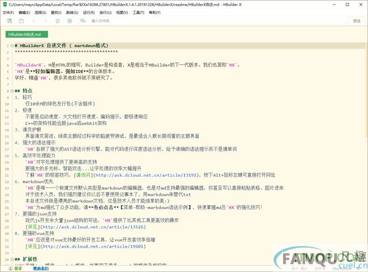This screenshot has height=272, width=368.
Task: Go back with the left arrow icon
Action: pyautogui.click(x=33, y=21)
